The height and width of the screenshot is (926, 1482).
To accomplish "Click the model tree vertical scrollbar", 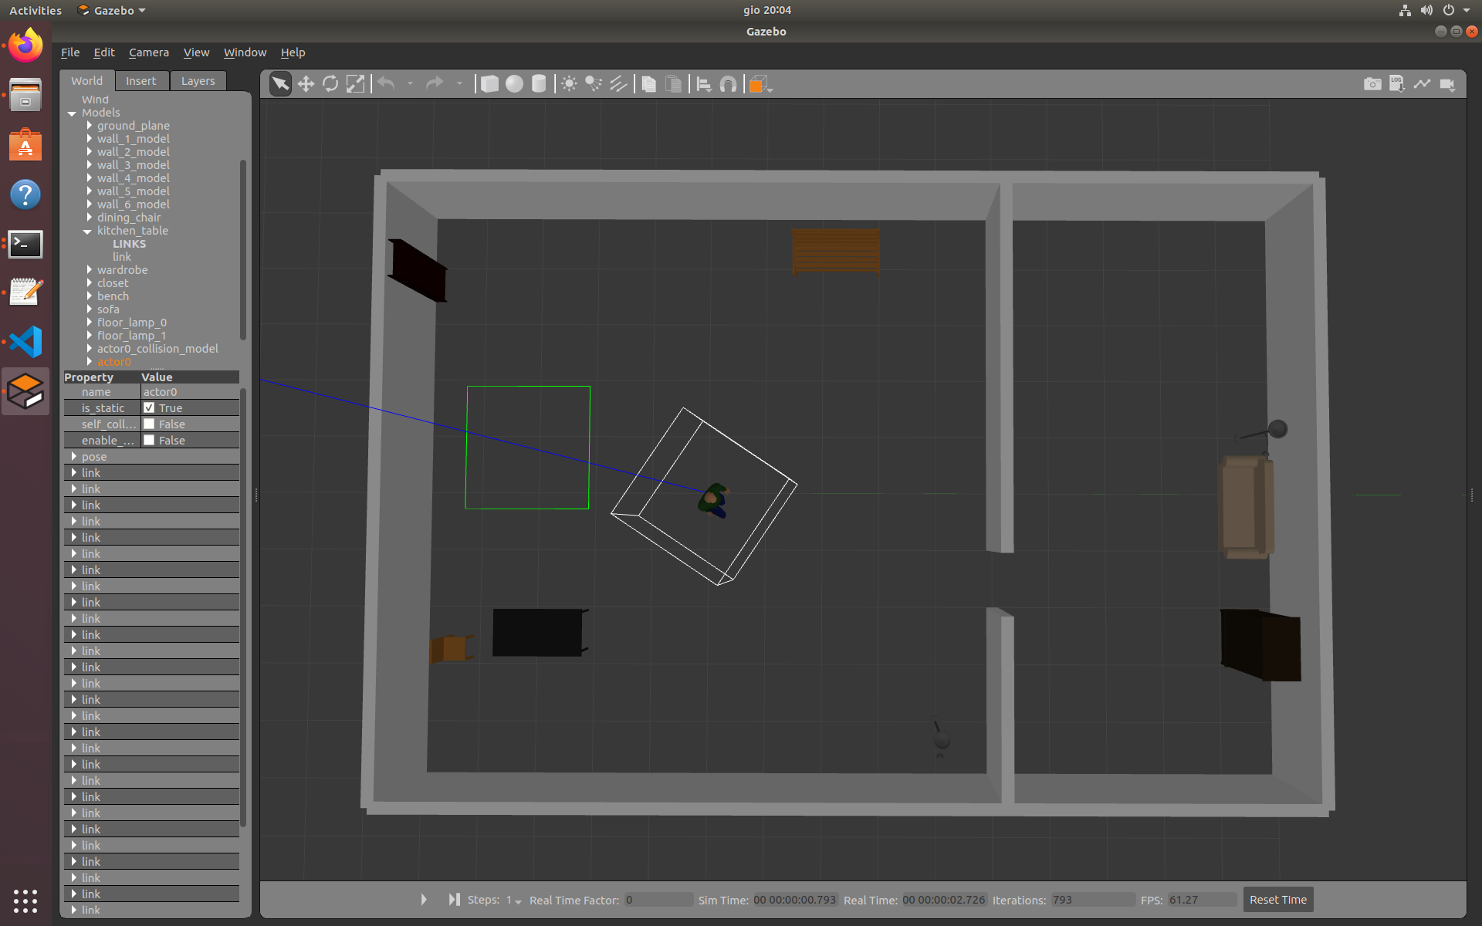I will 243,249.
